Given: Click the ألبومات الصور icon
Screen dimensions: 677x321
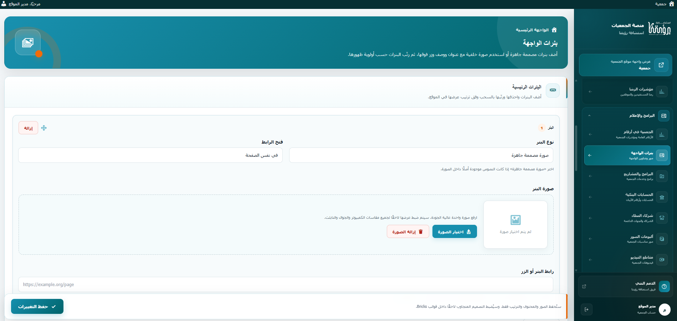Looking at the screenshot, I should pos(662,239).
